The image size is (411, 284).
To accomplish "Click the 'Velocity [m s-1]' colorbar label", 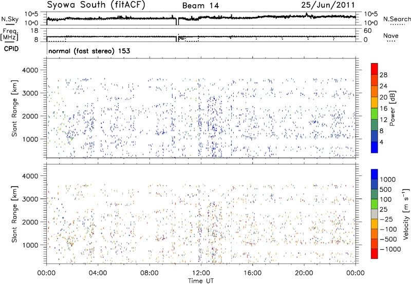I will [x=406, y=214].
